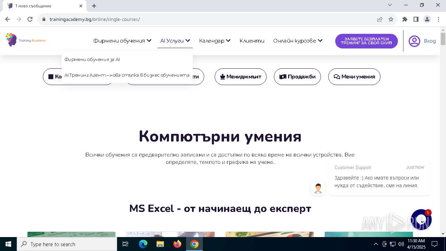Image resolution: width=446 pixels, height=251 pixels.
Task: Type here to search taskbar box
Action: 67,244
